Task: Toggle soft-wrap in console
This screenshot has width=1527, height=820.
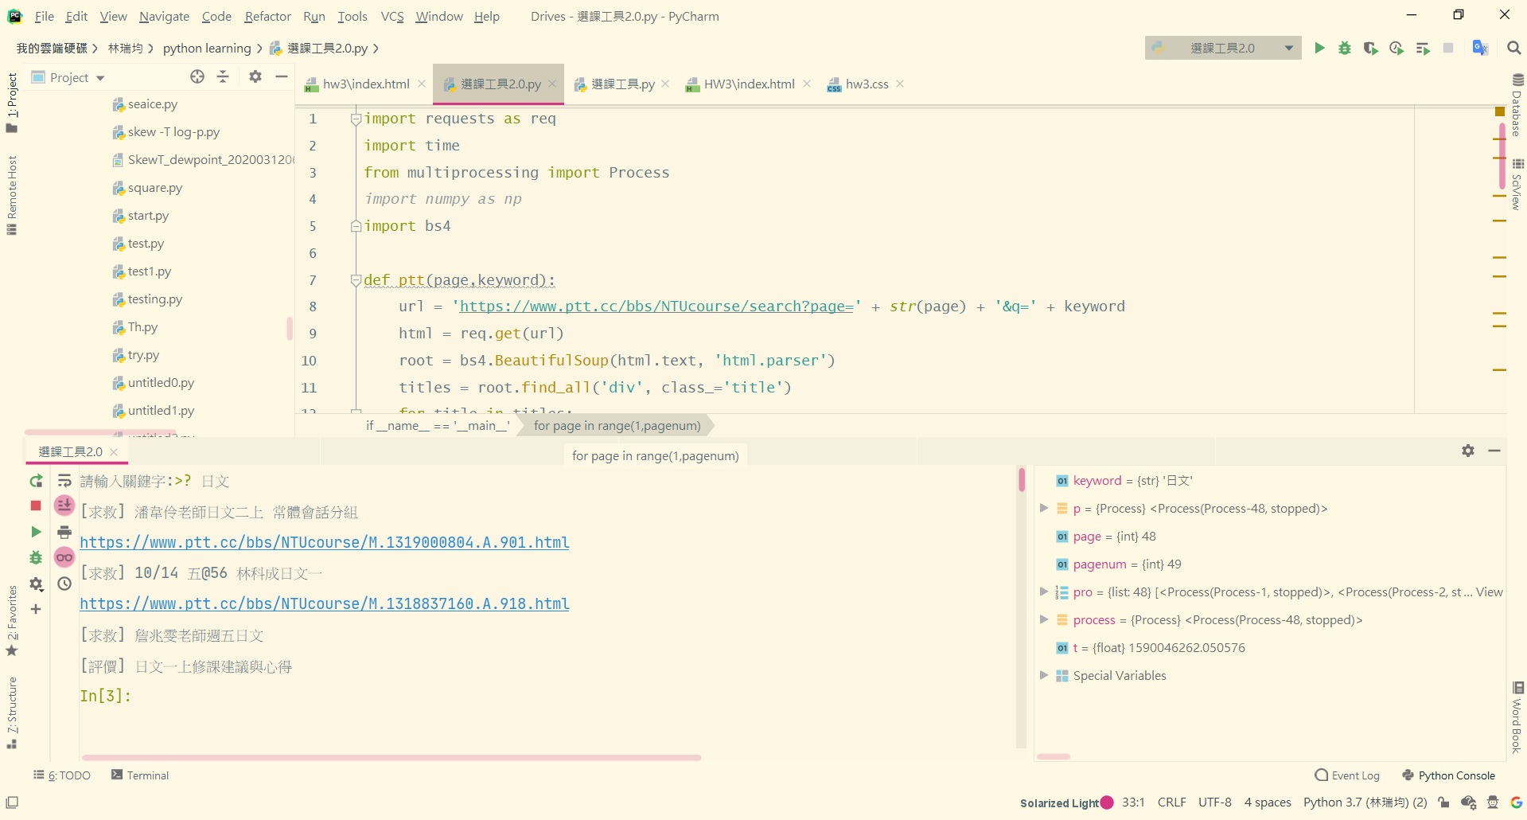Action: (64, 481)
